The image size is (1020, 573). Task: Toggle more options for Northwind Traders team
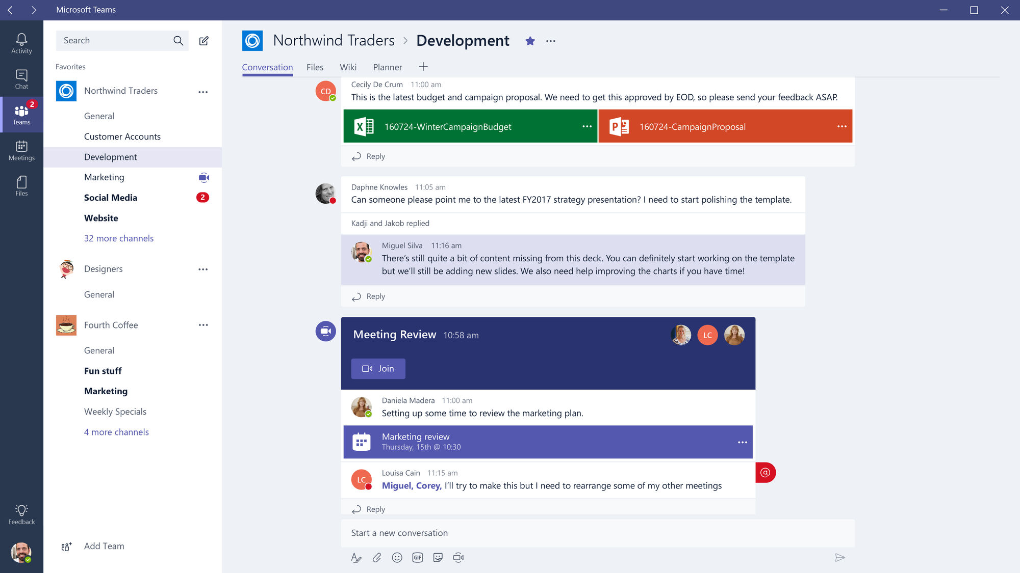[203, 91]
